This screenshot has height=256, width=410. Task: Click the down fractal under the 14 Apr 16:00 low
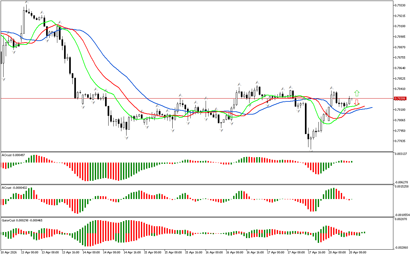pos(127,138)
